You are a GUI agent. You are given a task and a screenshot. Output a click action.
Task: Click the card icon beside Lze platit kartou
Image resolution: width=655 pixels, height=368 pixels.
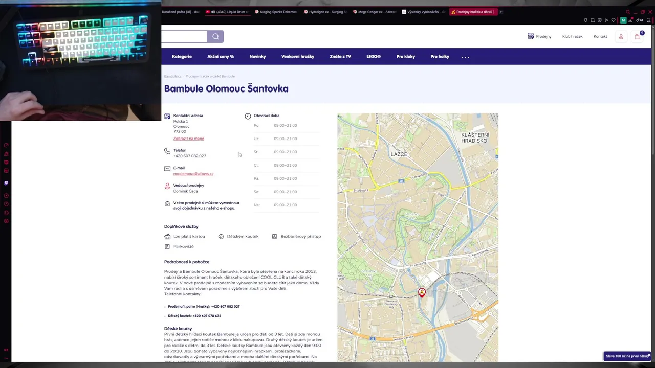(x=167, y=237)
